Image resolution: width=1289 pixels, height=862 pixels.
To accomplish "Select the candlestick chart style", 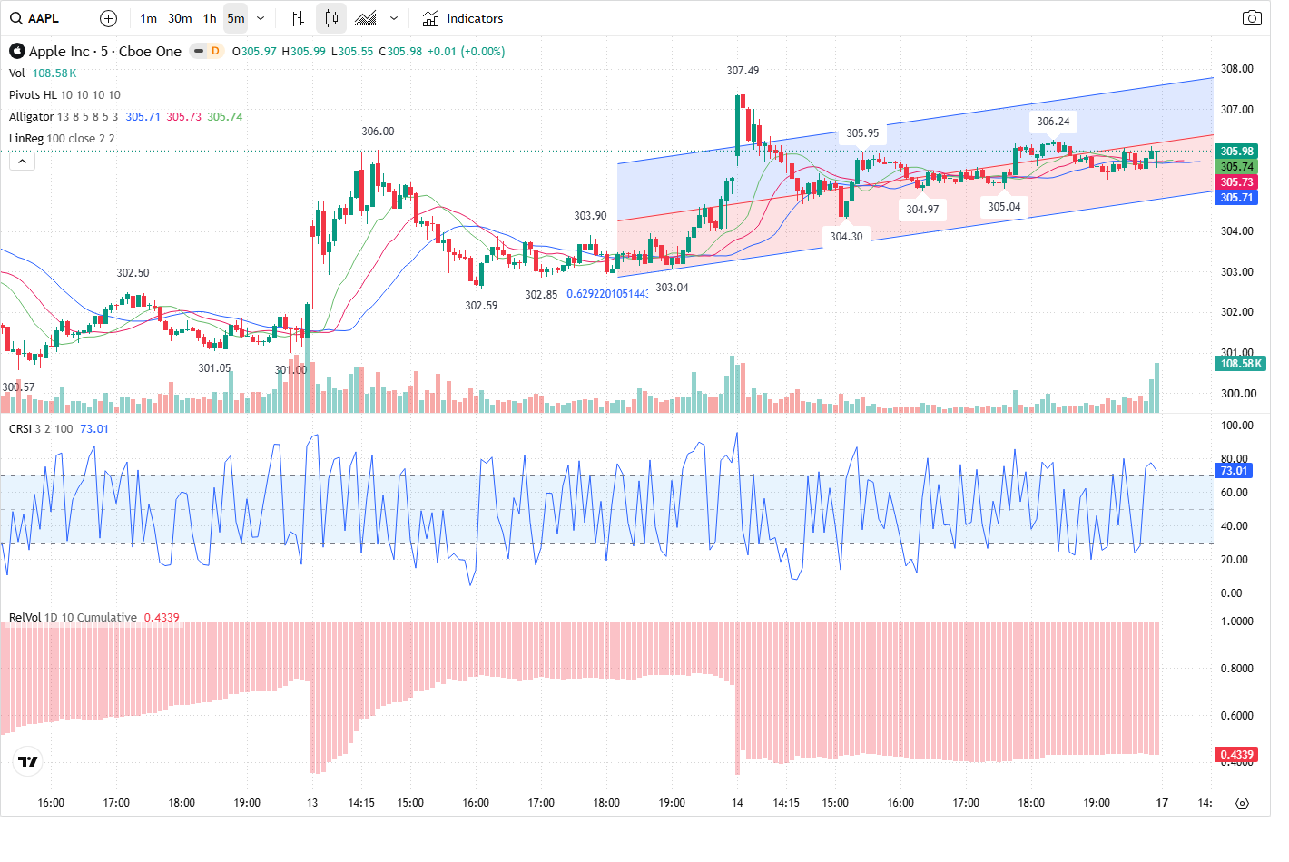I will tap(331, 18).
